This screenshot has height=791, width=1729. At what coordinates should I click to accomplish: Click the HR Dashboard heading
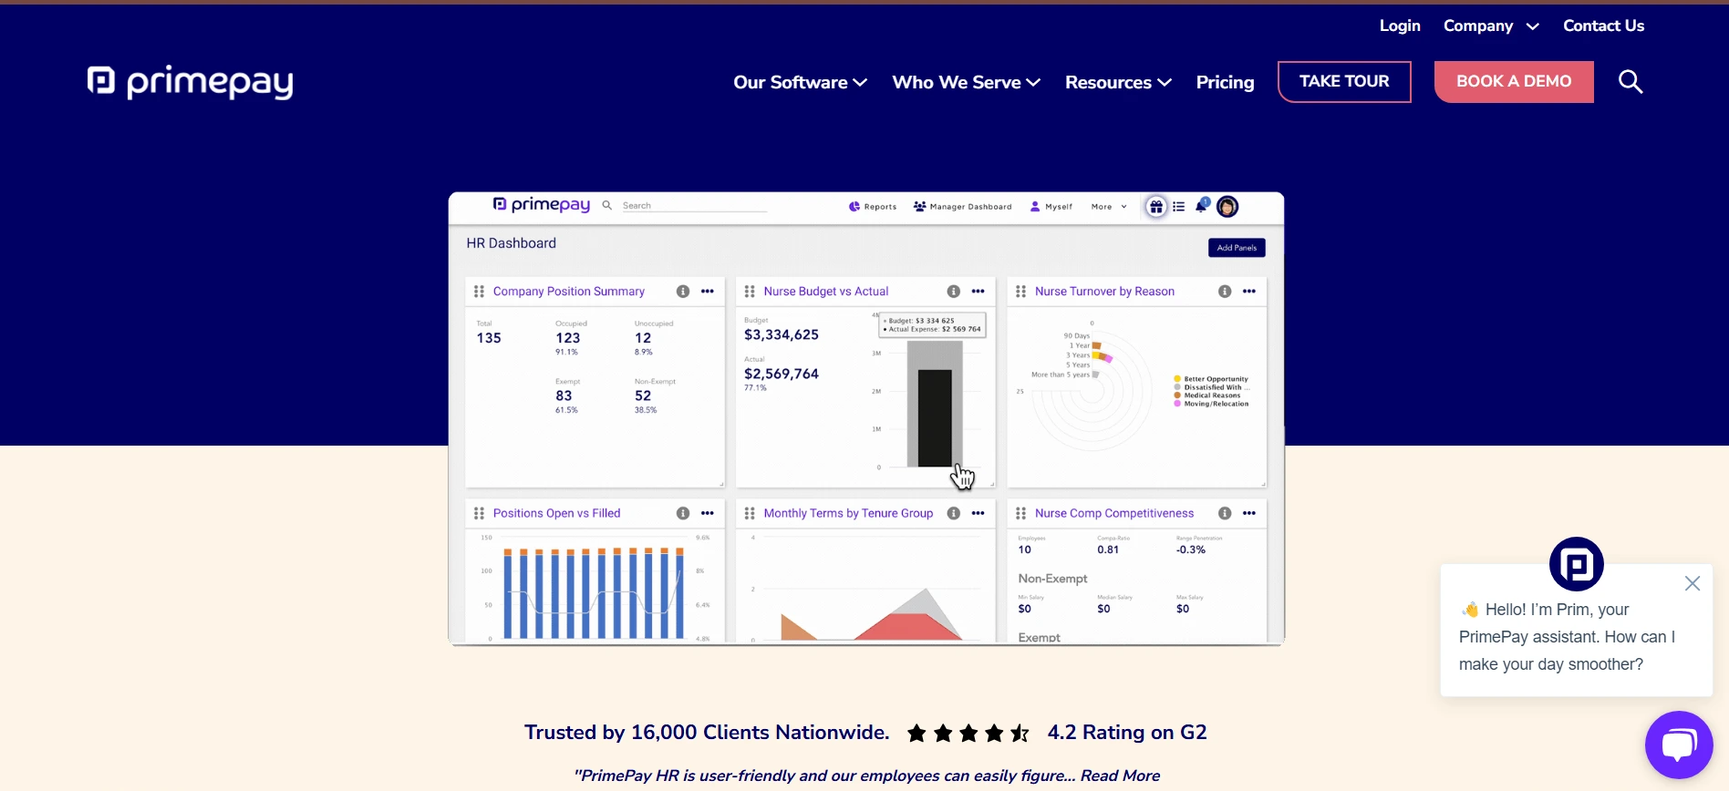[x=511, y=243]
